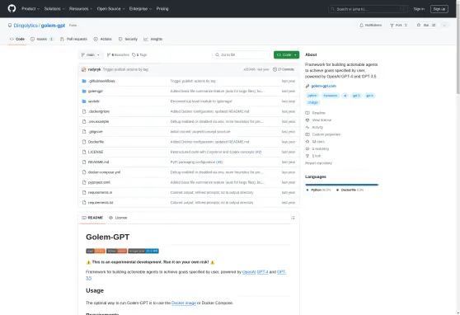Open the Docker image link in Usage
Viewport: 460px width, 315px height.
tap(184, 303)
